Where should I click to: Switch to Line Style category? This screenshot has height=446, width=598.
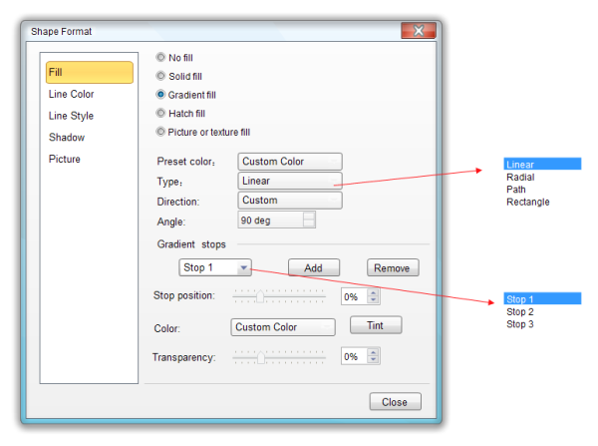[71, 116]
